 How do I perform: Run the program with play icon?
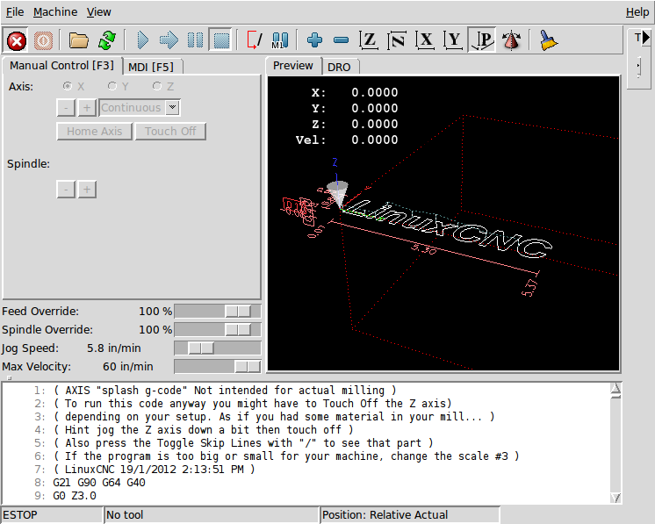tap(143, 41)
